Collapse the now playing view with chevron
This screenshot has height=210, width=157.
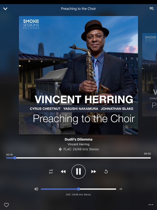point(5,9)
